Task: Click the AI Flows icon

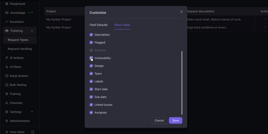Action: (7, 67)
